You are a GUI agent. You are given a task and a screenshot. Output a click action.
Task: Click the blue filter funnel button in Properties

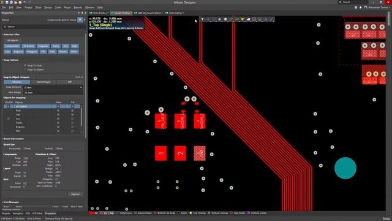[80, 20]
